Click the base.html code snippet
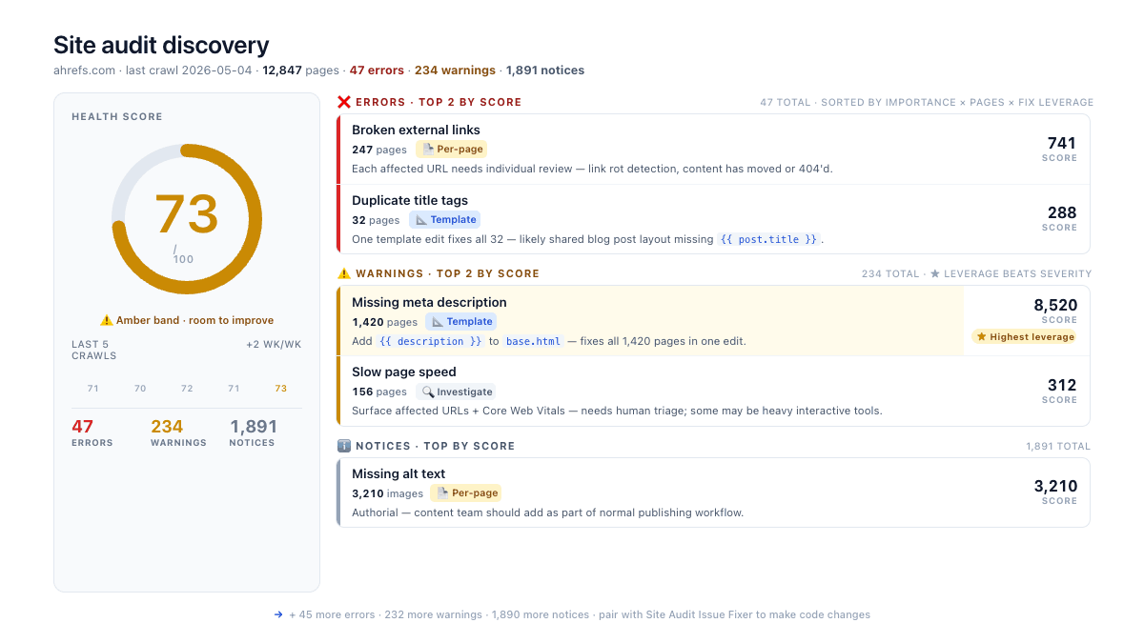 [533, 341]
